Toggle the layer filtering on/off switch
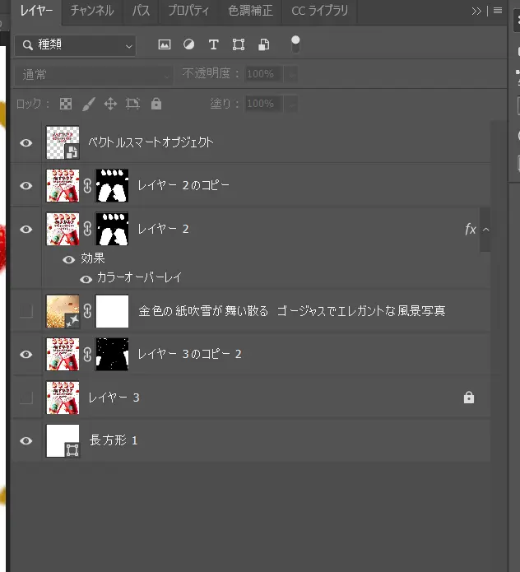 coord(295,44)
